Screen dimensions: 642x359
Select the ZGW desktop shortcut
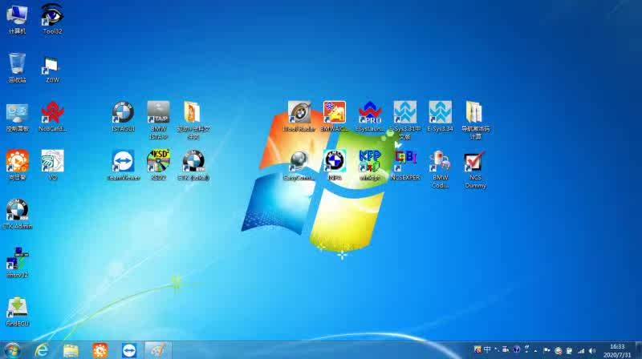click(52, 67)
